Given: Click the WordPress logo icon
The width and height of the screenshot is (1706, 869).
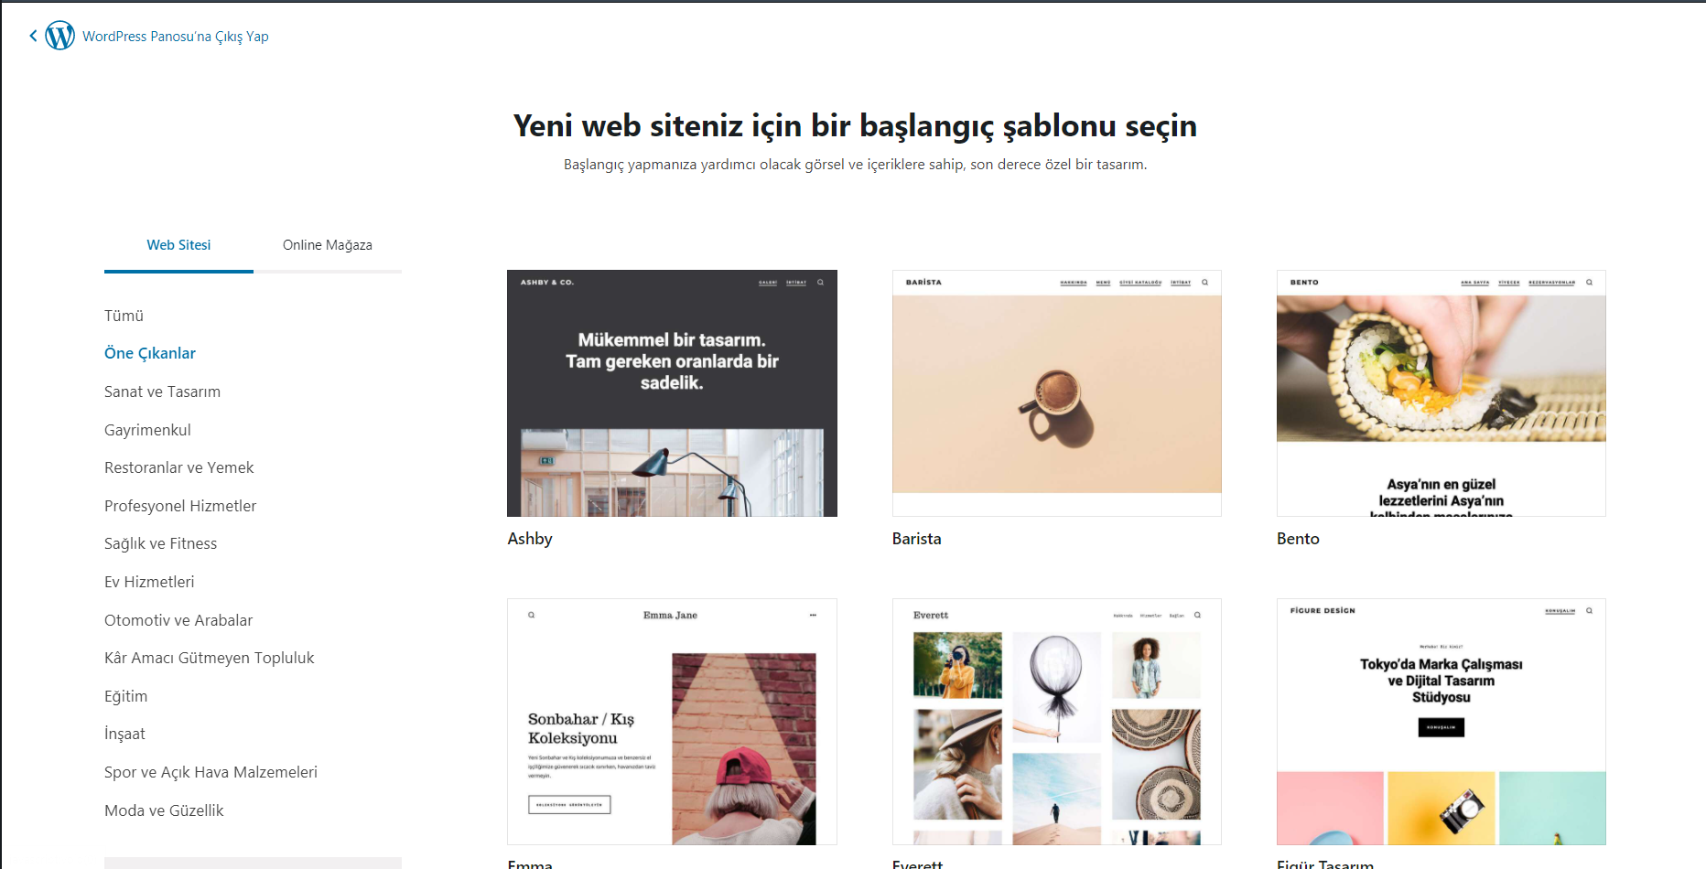Looking at the screenshot, I should coord(60,36).
